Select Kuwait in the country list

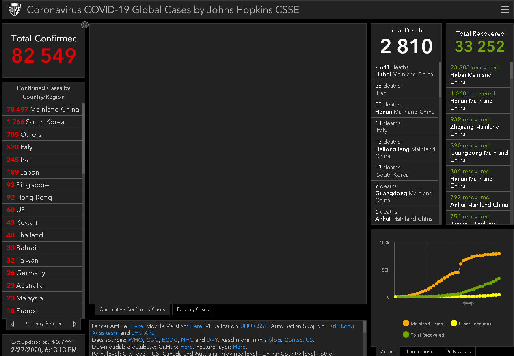coord(42,222)
